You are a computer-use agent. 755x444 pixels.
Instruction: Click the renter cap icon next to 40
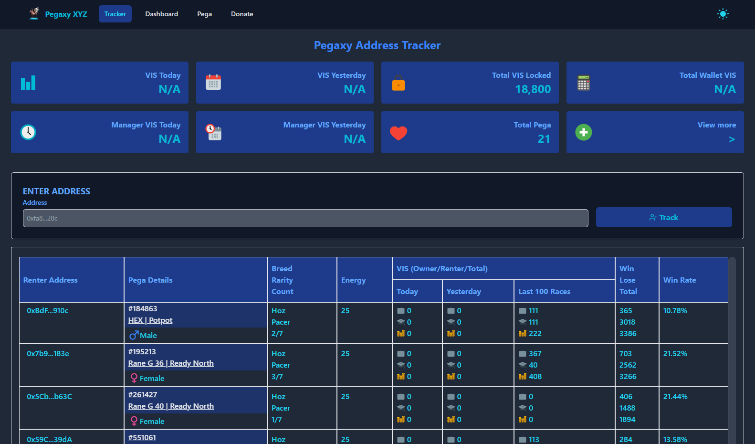(x=523, y=365)
